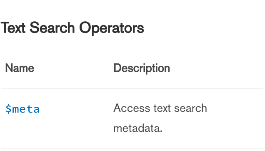265x151 pixels.
Task: Click the word 'Text' in the heading
Action: pyautogui.click(x=13, y=28)
